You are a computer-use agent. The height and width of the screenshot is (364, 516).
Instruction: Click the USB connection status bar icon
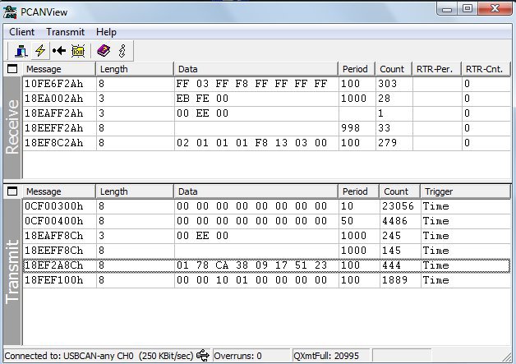tap(203, 356)
